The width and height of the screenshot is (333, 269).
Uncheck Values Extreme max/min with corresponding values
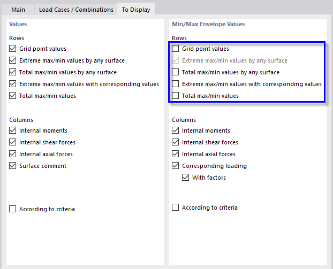[13, 84]
